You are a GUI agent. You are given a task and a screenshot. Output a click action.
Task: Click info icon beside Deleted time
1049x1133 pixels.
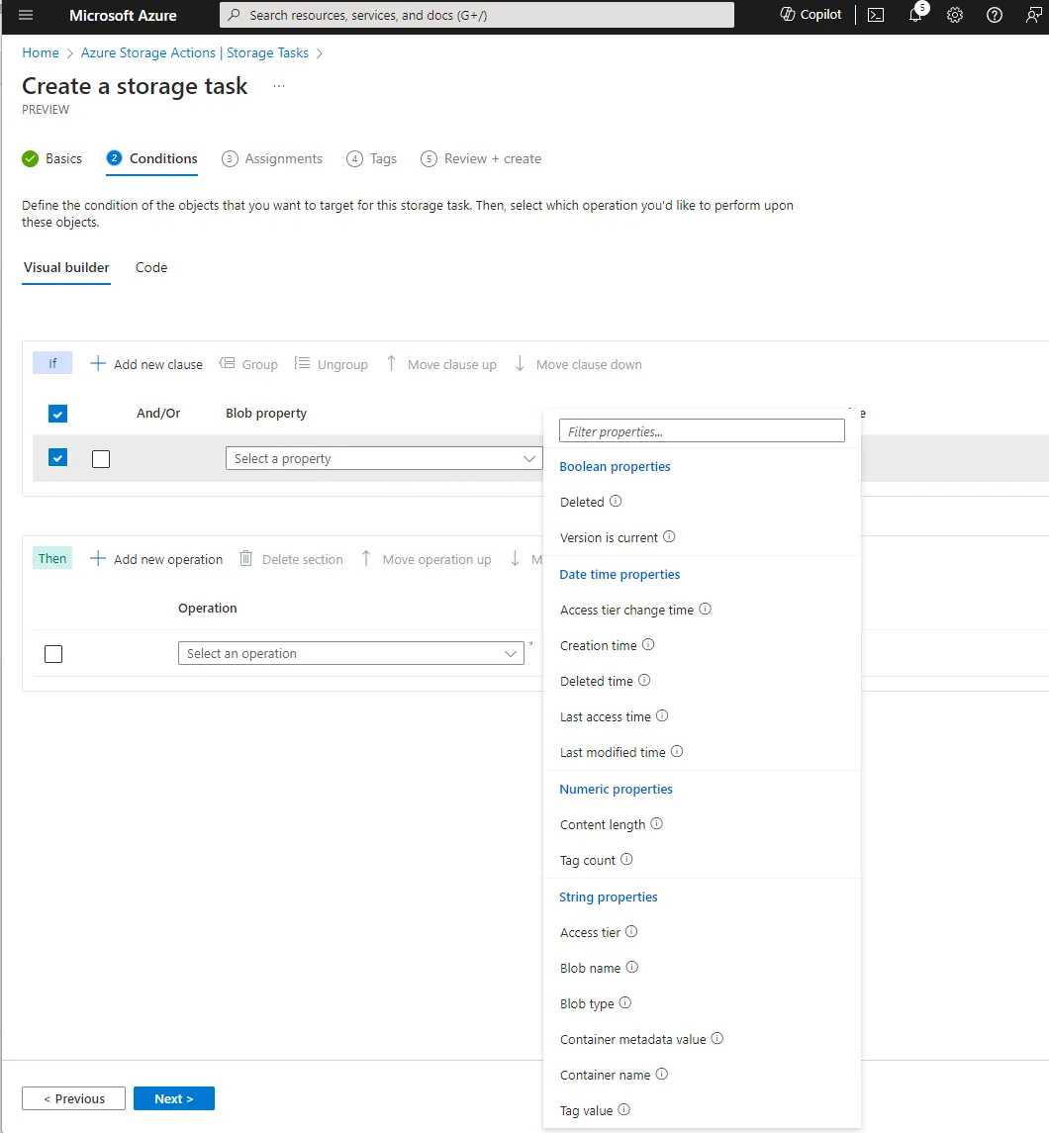pos(644,680)
